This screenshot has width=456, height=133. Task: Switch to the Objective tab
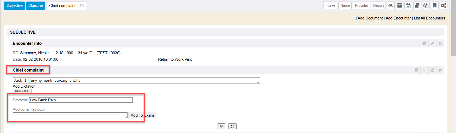coord(36,6)
